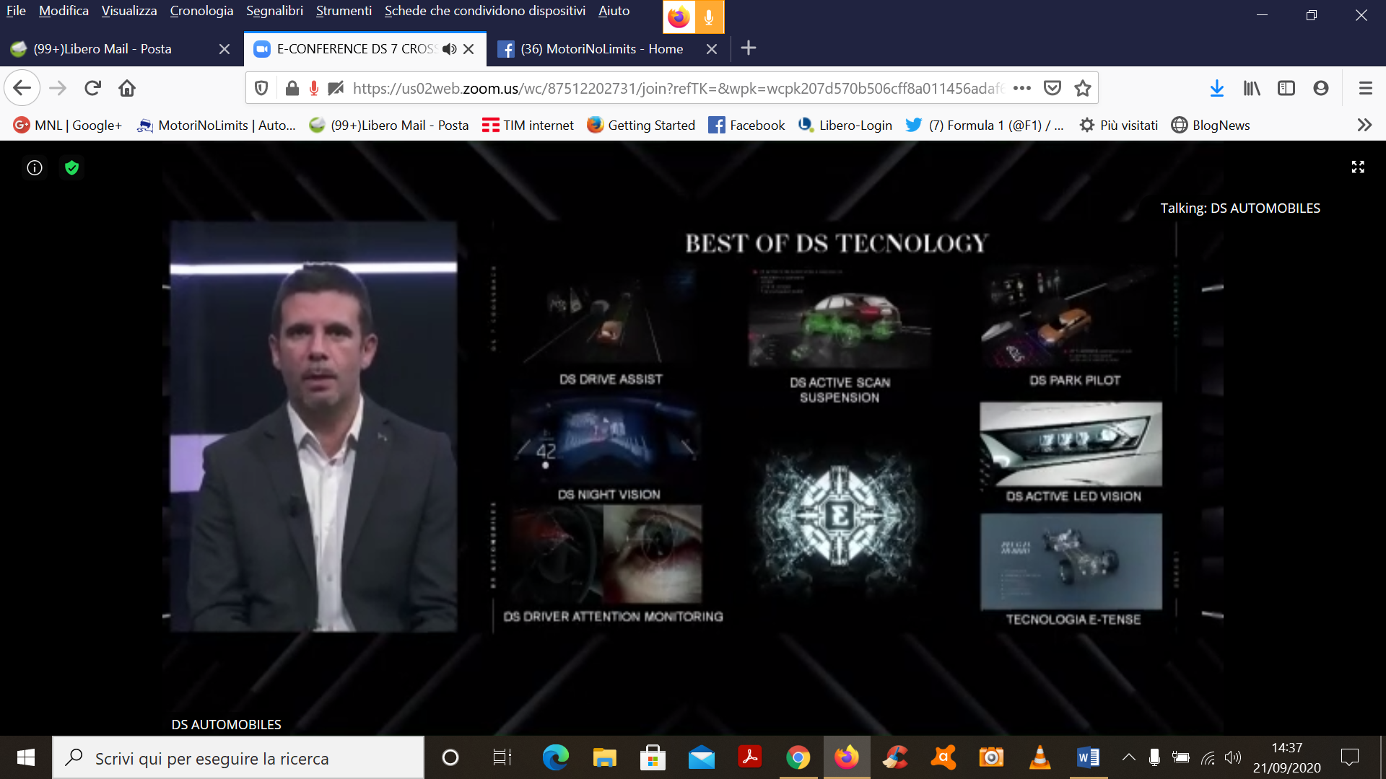1386x779 pixels.
Task: Open the Firefox downloads panel
Action: tap(1217, 88)
